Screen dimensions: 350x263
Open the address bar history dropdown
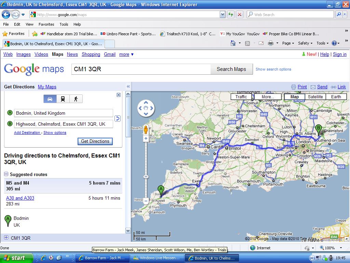pyautogui.click(x=222, y=15)
